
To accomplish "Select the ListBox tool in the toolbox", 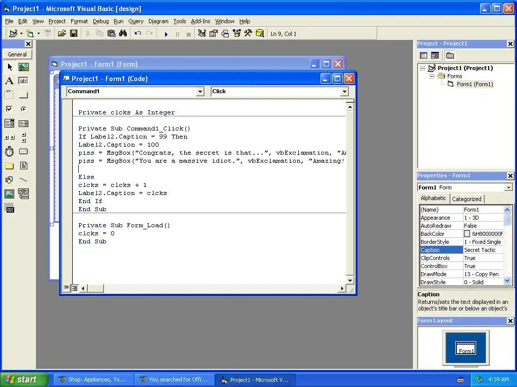I will (23, 123).
